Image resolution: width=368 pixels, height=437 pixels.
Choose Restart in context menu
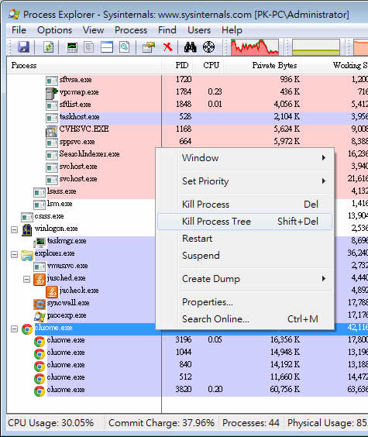[x=245, y=239]
